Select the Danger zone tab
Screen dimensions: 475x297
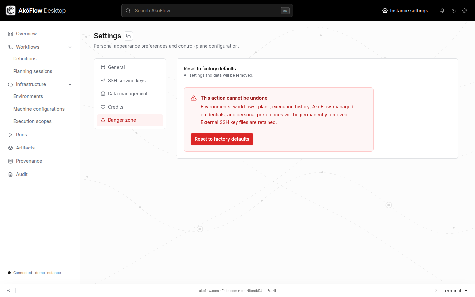pyautogui.click(x=130, y=120)
